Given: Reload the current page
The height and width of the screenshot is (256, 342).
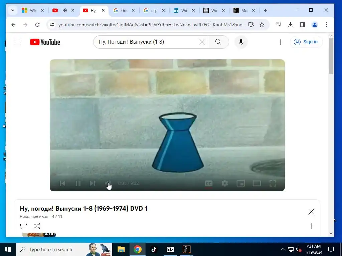Looking at the screenshot, I should (x=37, y=25).
